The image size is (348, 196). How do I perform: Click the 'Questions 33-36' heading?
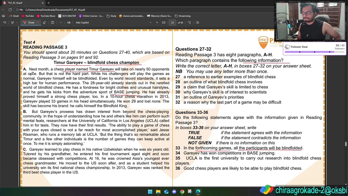point(192,112)
